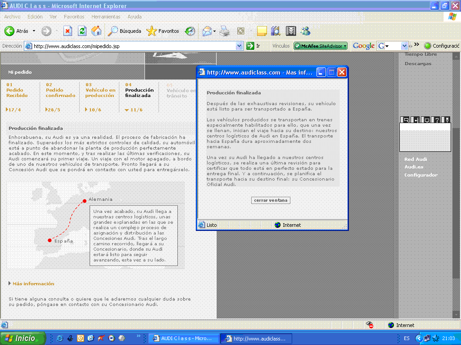Screen dimensions: 461x345
Task: Open the History clock icon
Action: coord(190,31)
